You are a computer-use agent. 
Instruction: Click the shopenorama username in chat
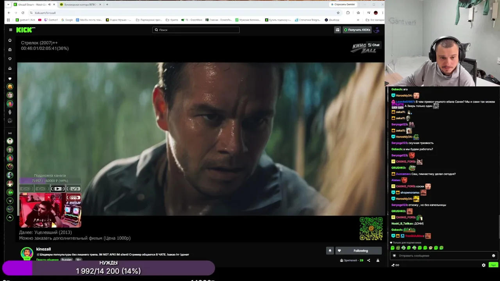tap(410, 192)
